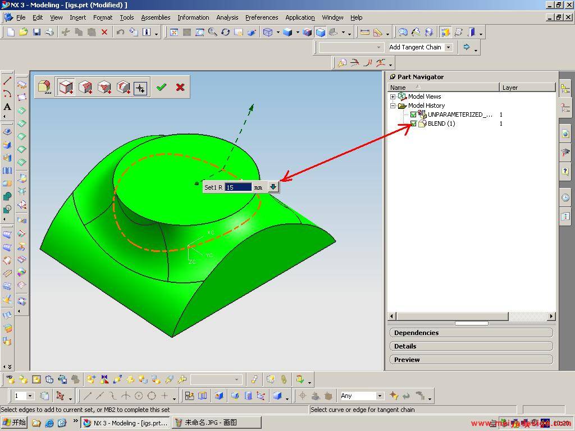Open the Analysis menu

[x=227, y=17]
